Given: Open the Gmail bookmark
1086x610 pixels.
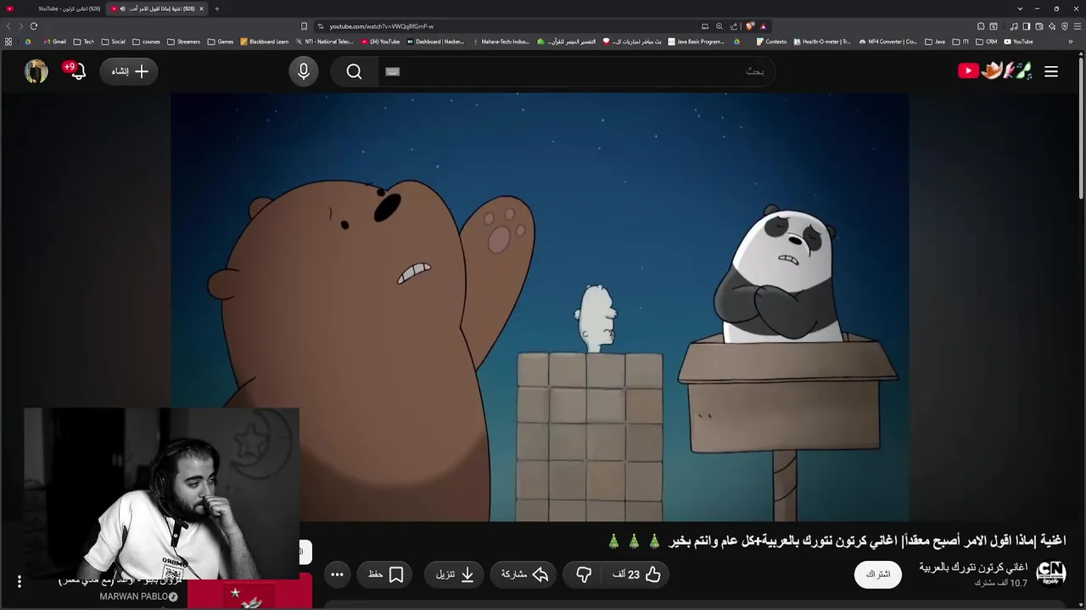Looking at the screenshot, I should coord(55,42).
